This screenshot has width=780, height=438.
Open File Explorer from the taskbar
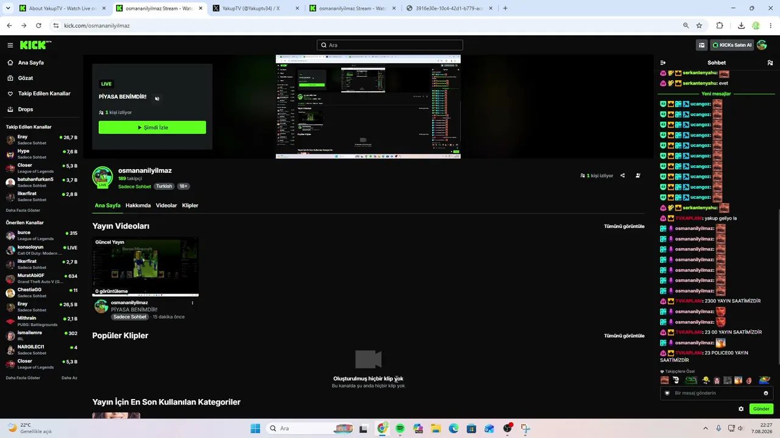click(436, 428)
